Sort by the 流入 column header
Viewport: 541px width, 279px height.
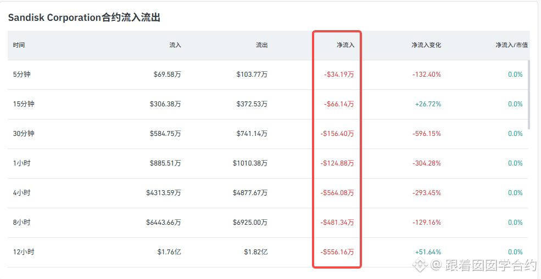point(175,45)
